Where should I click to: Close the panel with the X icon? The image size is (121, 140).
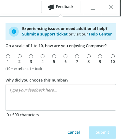111,7
